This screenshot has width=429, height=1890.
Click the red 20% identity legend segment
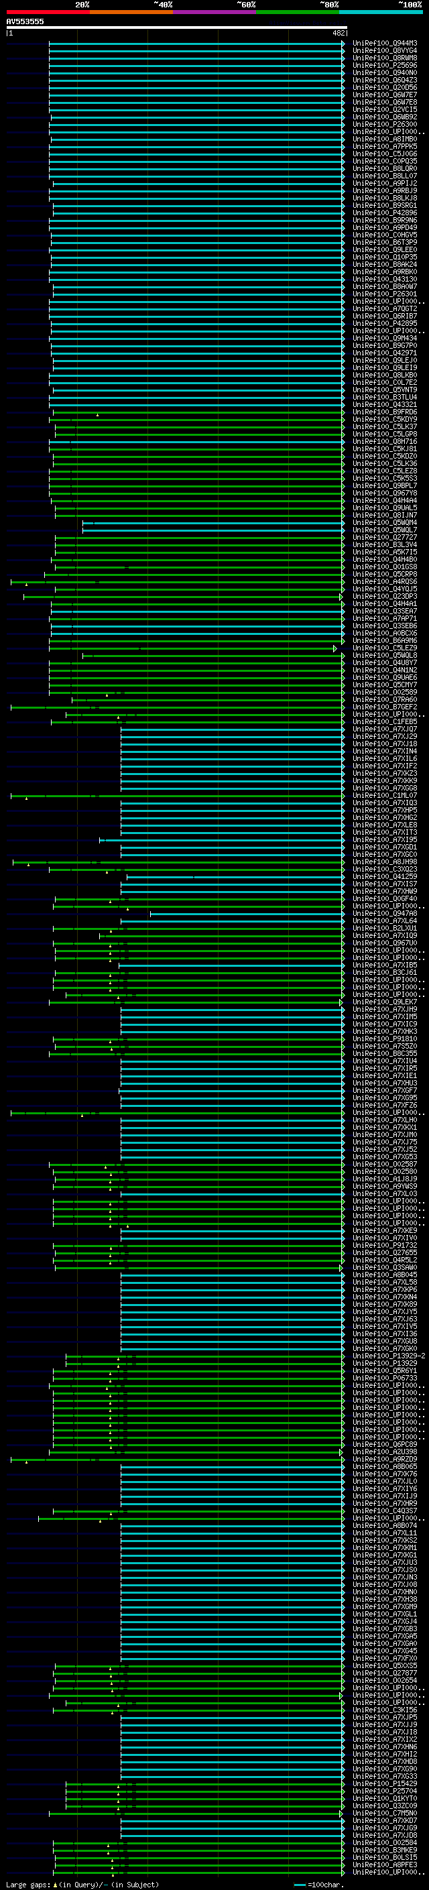(x=48, y=12)
